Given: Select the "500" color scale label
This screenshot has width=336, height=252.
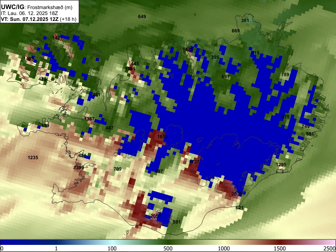Looking at the screenshot, I should click(x=168, y=248).
